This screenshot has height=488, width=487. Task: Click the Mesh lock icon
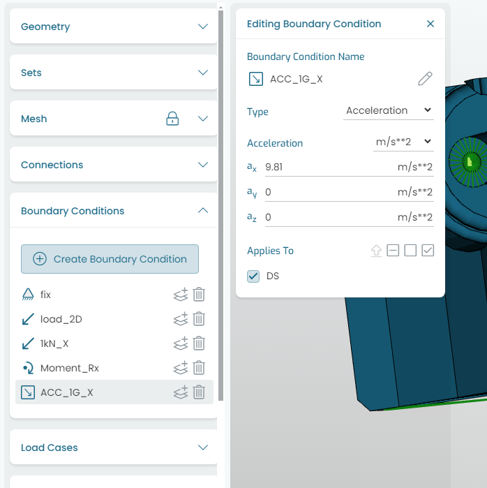pyautogui.click(x=172, y=119)
